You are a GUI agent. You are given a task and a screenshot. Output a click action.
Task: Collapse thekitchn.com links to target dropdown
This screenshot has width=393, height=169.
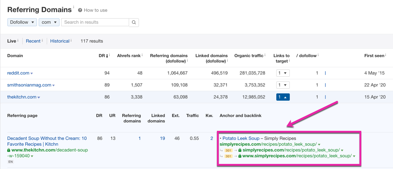283,97
